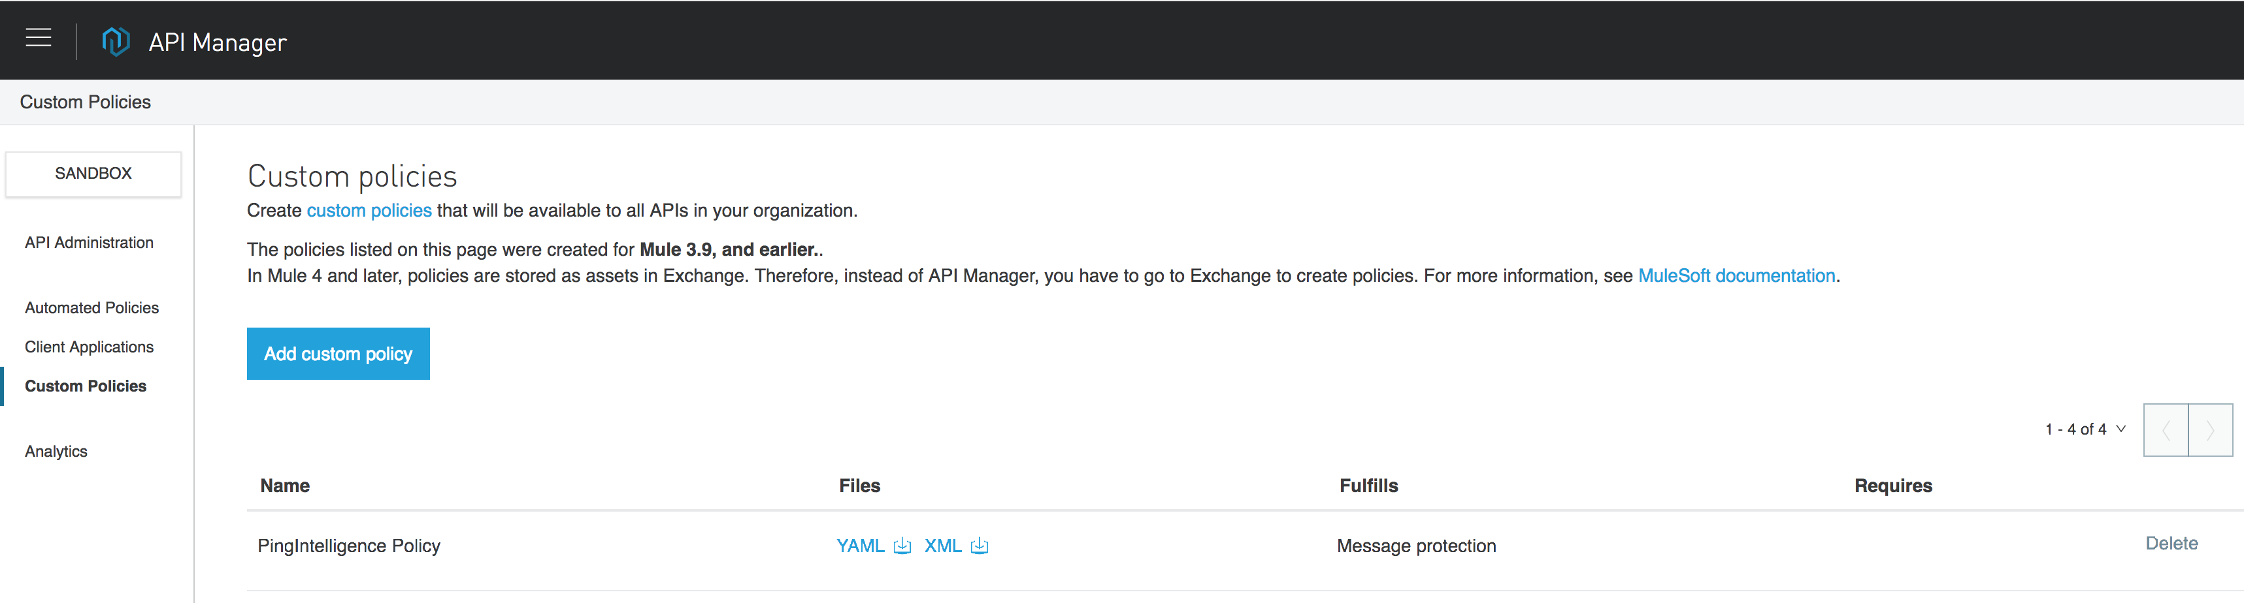Image resolution: width=2244 pixels, height=603 pixels.
Task: Open the SANDBOX environment selector
Action: (x=93, y=173)
